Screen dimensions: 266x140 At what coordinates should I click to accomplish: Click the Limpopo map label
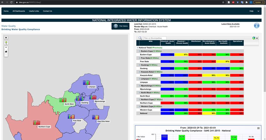[92, 87]
